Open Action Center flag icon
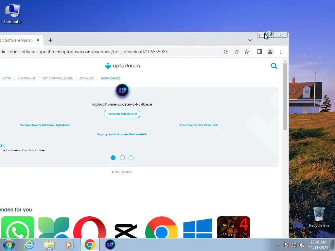The height and width of the screenshot is (251, 335). pyautogui.click(x=286, y=245)
